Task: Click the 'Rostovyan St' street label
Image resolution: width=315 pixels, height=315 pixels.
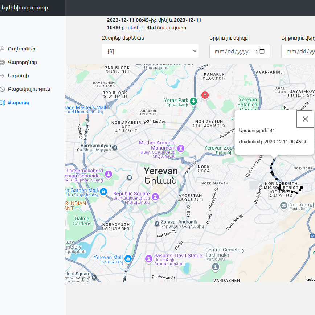Action: click(x=163, y=277)
